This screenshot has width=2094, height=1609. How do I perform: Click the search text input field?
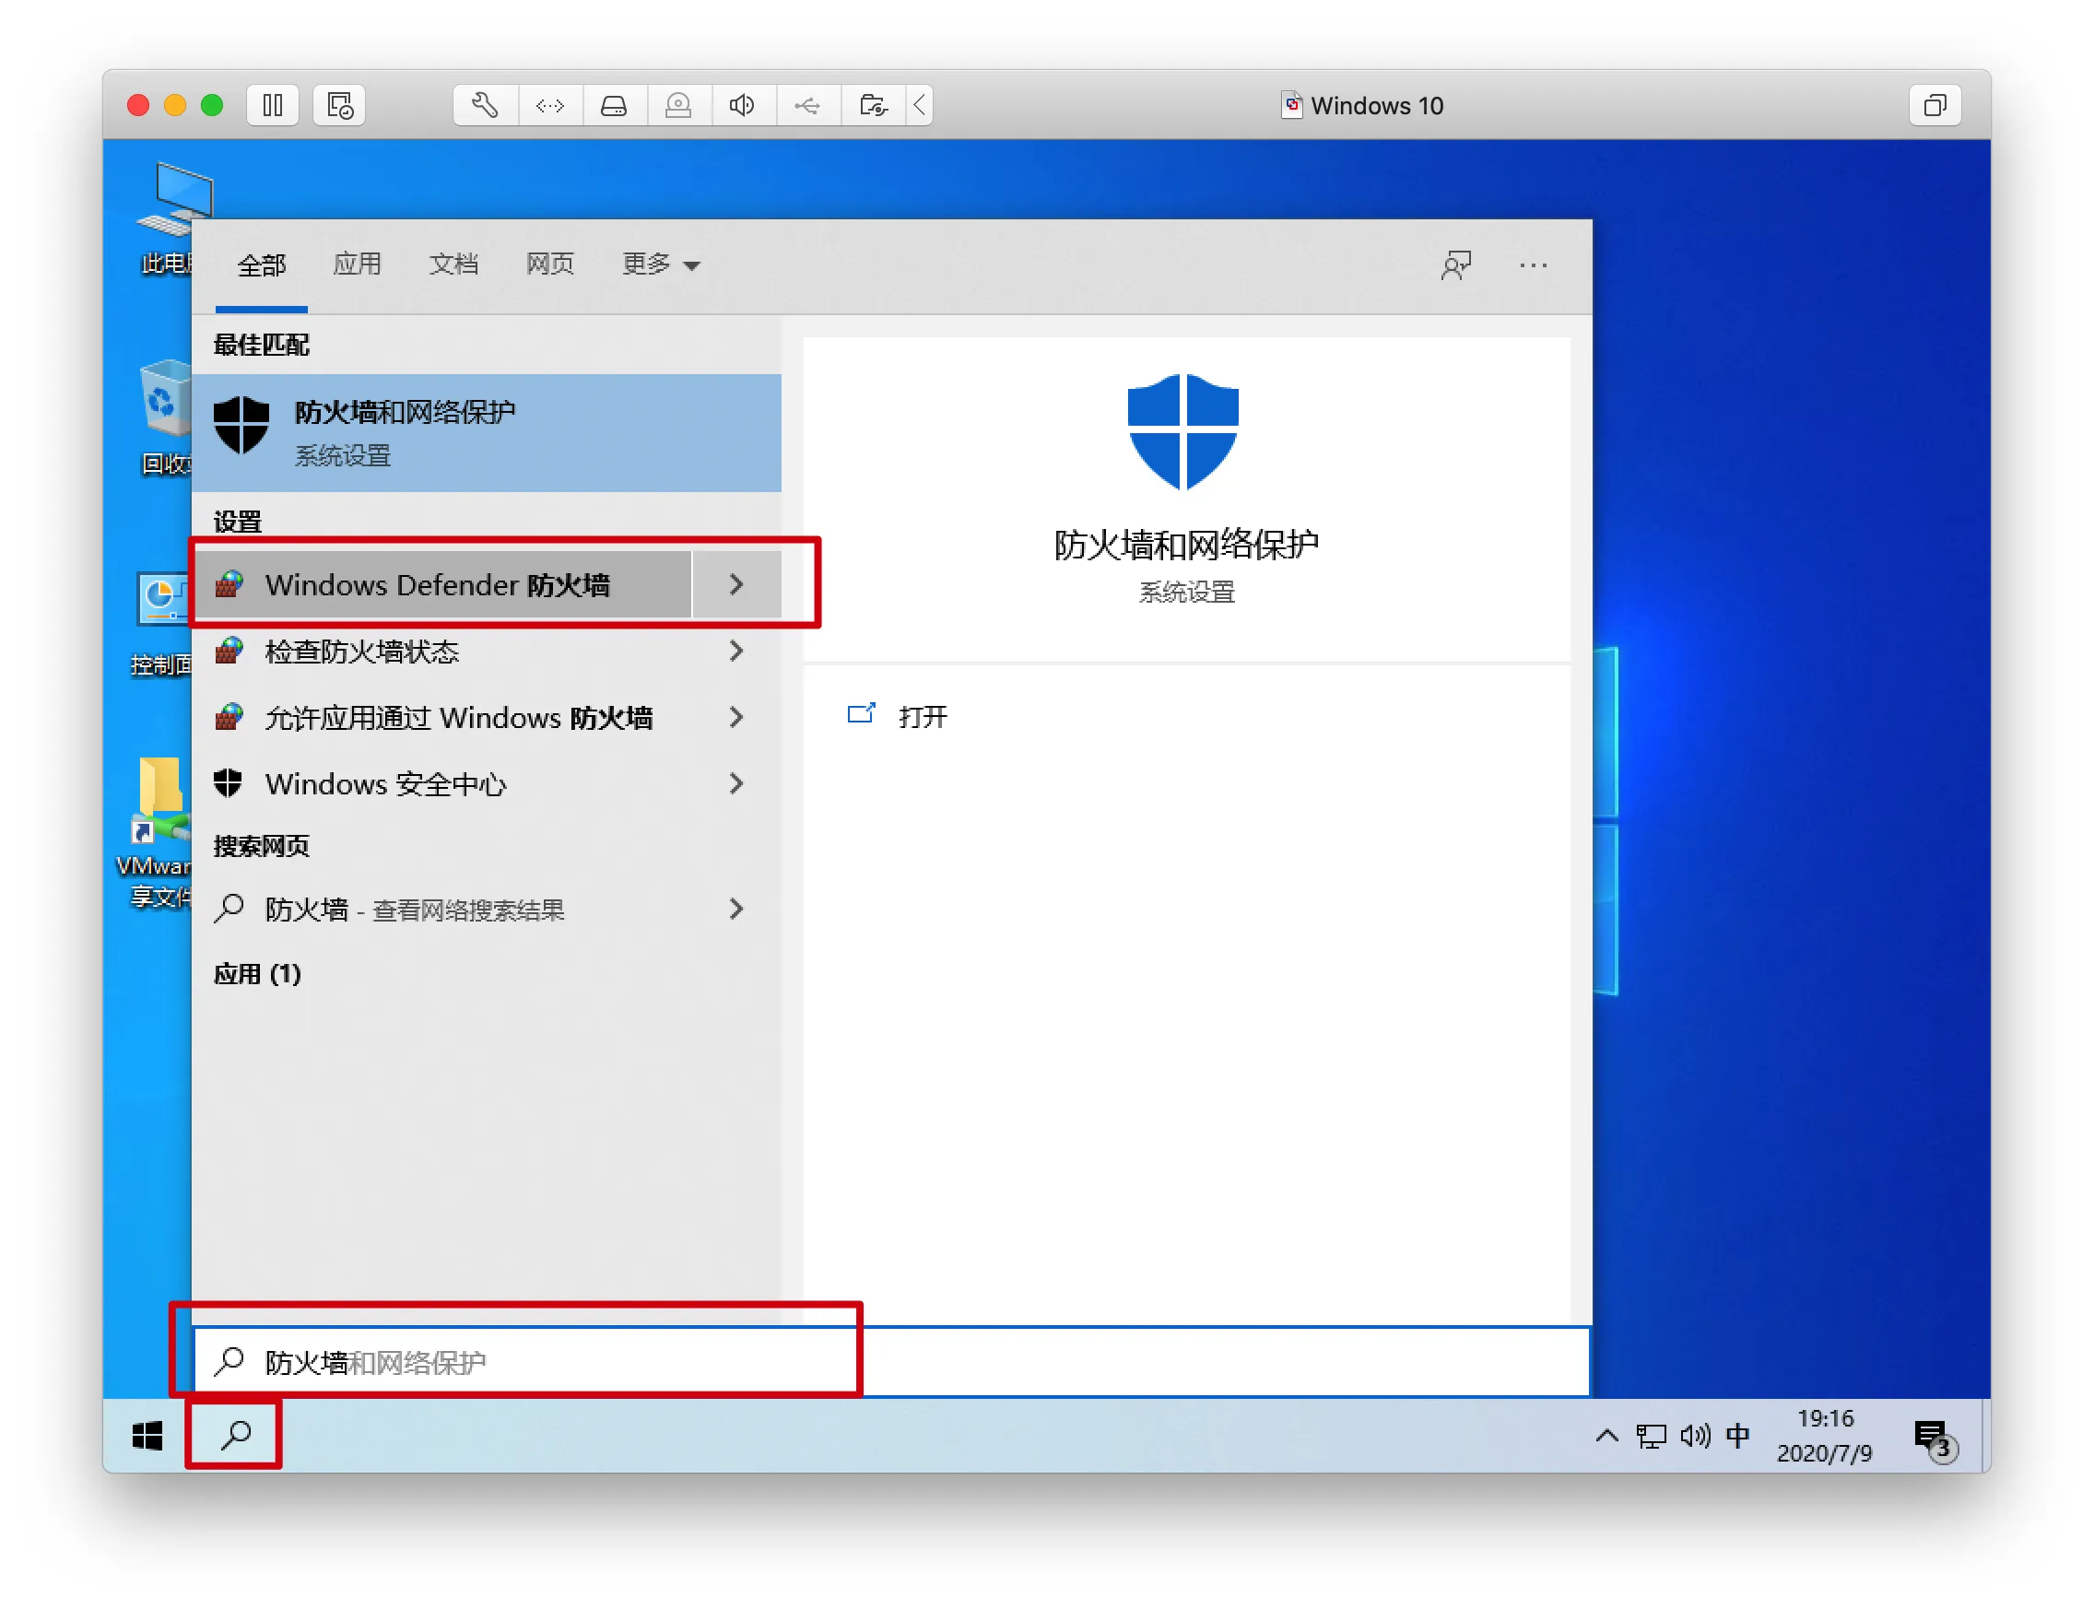pos(891,1362)
